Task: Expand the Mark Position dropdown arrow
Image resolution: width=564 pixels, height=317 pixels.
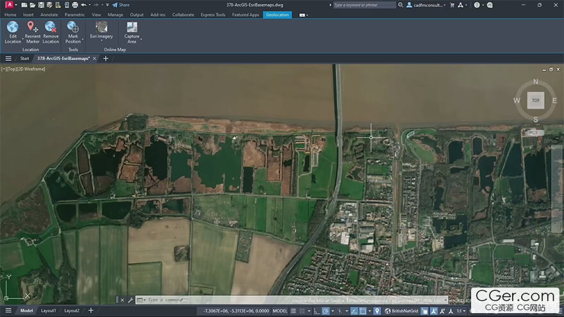Action: [83, 39]
